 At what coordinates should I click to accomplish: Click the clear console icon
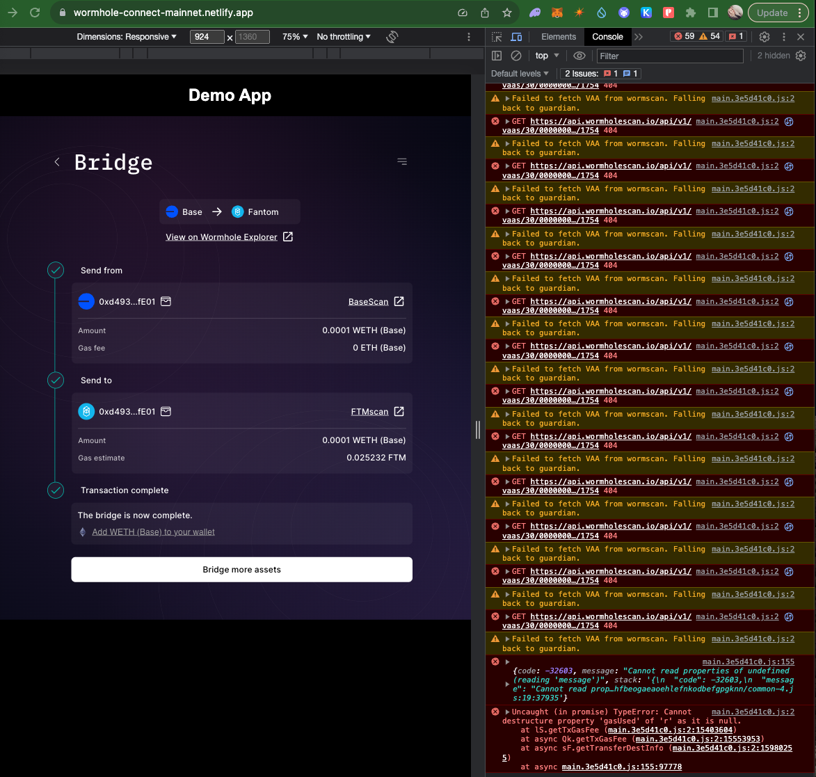point(515,55)
